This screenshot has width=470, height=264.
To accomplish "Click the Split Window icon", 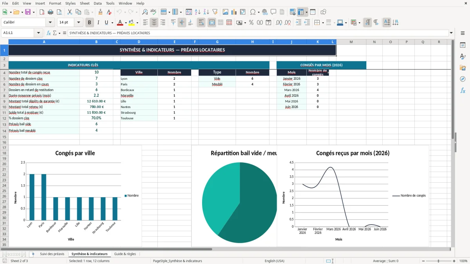I will [313, 12].
